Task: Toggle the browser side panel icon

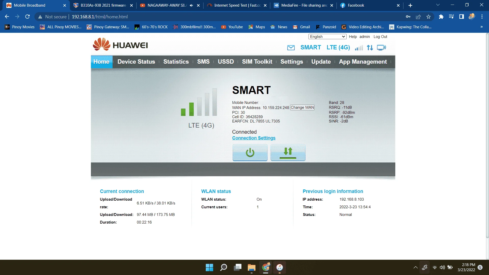Action: coord(461,17)
